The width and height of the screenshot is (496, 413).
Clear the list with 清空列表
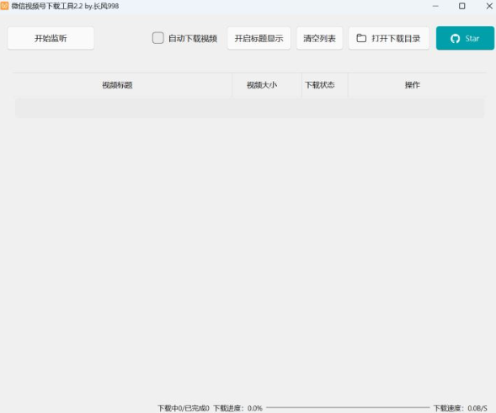coord(319,38)
